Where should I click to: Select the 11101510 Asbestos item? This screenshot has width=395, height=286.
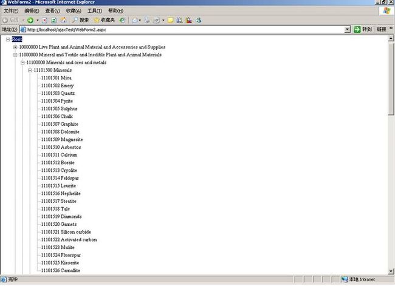(61, 148)
